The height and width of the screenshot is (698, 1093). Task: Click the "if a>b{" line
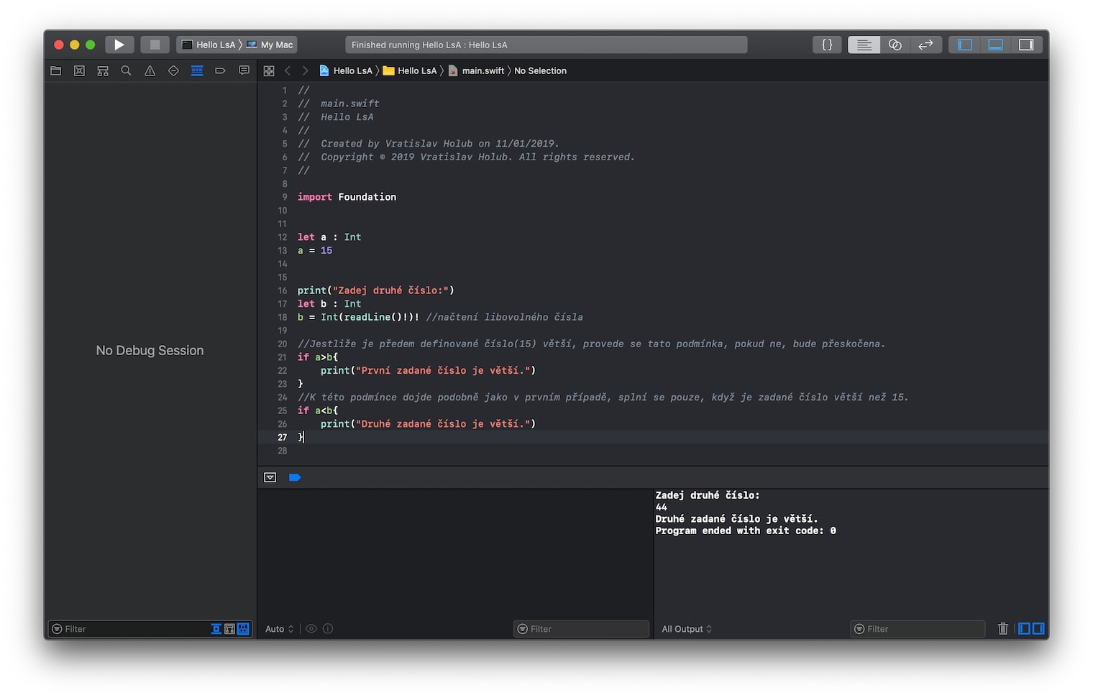point(318,357)
